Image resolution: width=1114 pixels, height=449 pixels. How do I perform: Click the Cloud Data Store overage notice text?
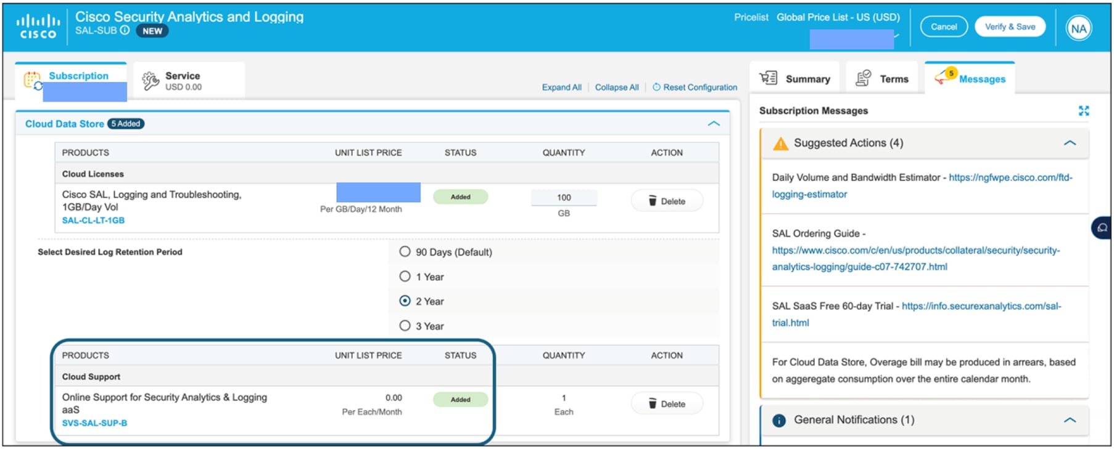click(923, 371)
